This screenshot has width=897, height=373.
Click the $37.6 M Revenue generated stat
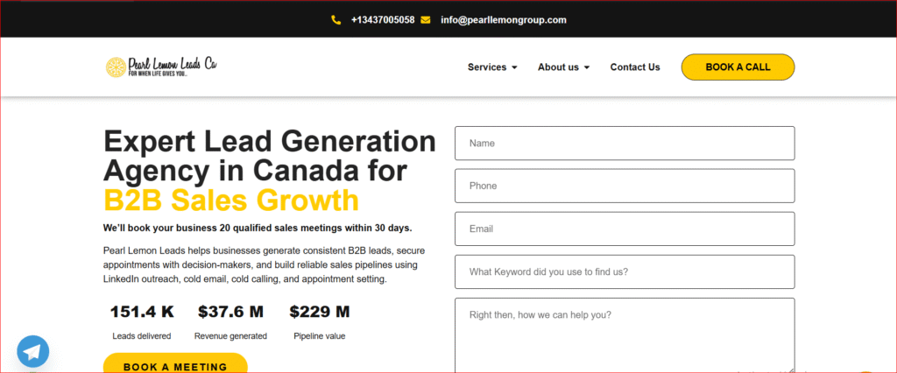pos(230,320)
